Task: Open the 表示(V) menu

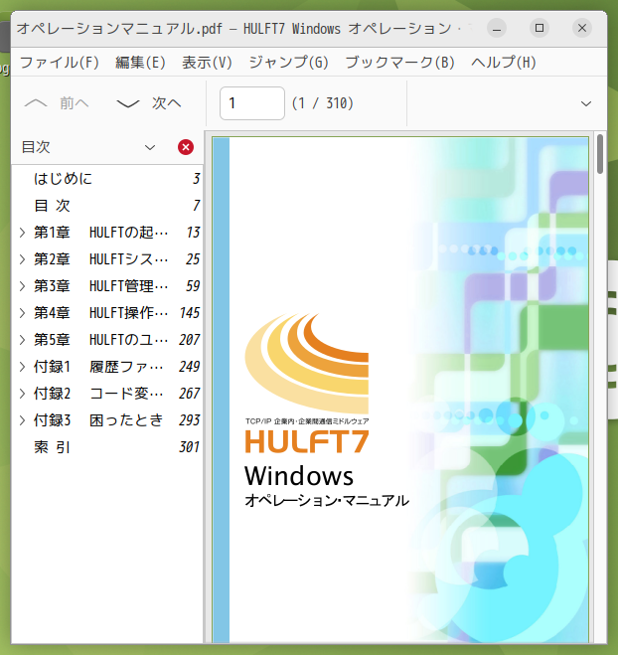Action: (x=207, y=63)
